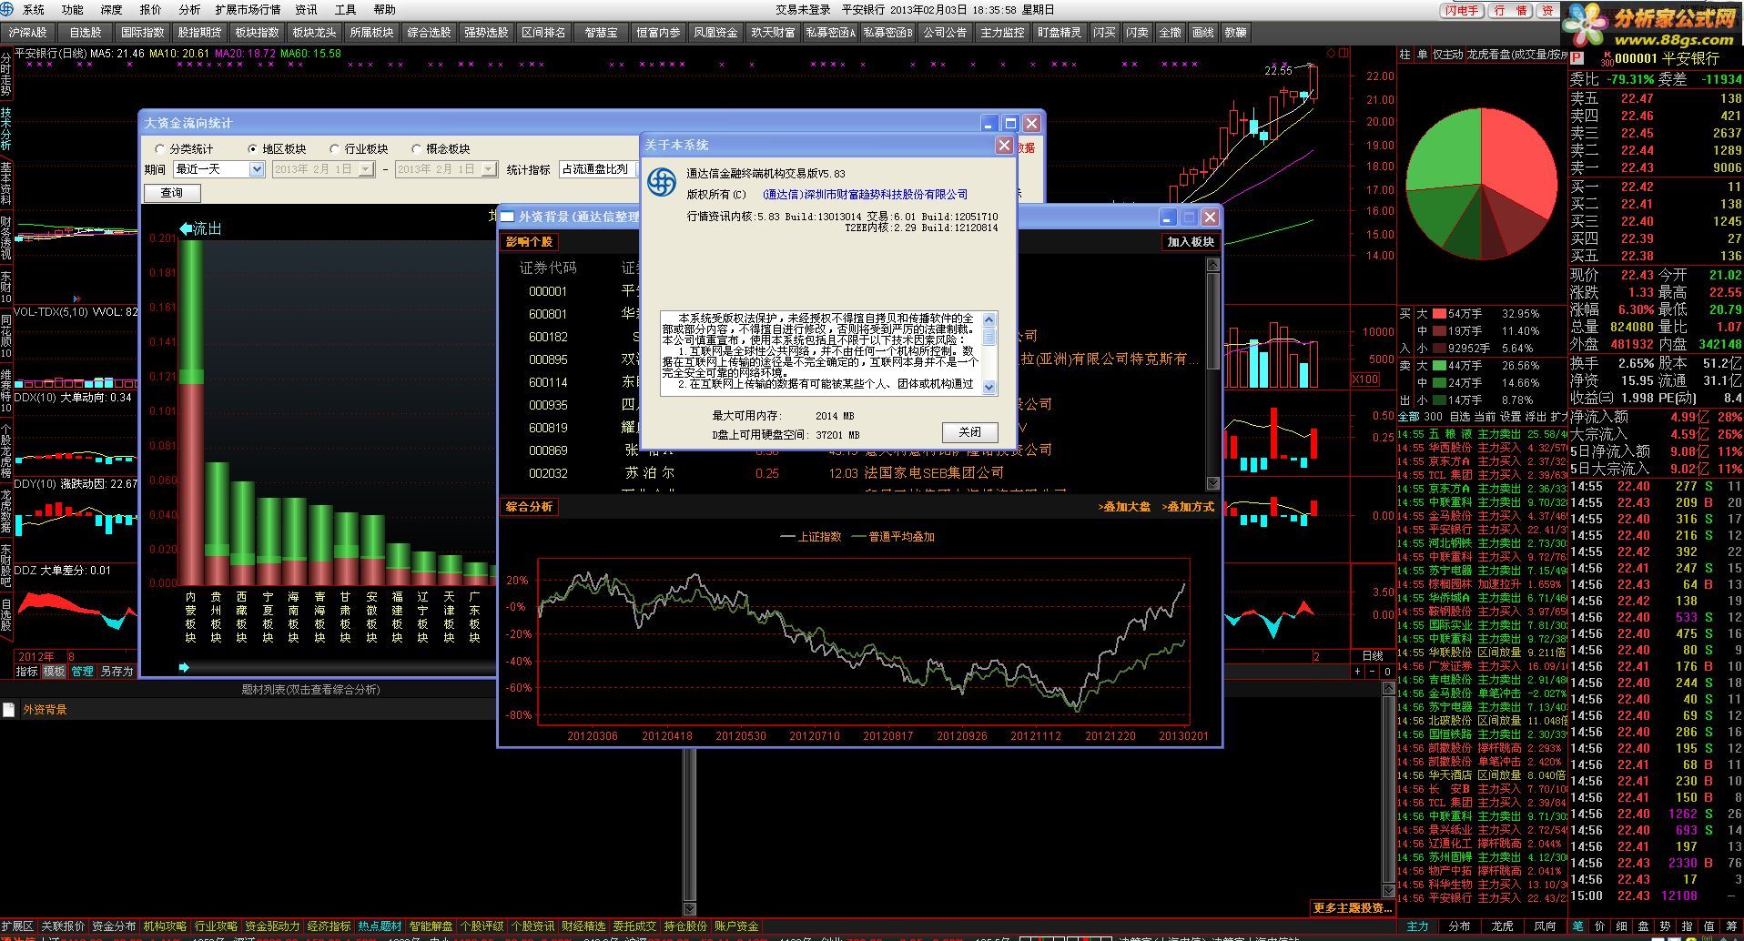Switch to the 热点题材 bottom tab

(380, 926)
